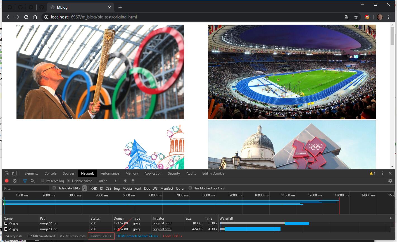The height and width of the screenshot is (242, 397).
Task: Clear the network log
Action: [x=15, y=181]
